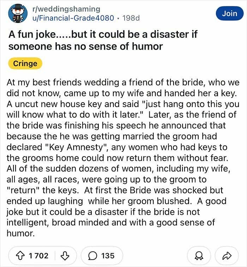Click the post body text paragraph
The width and height of the screenshot is (247, 267).
(123, 158)
